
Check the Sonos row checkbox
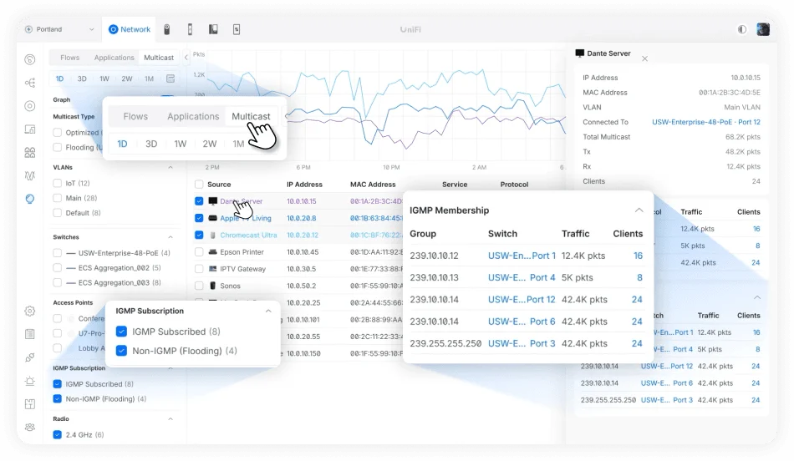coord(199,286)
